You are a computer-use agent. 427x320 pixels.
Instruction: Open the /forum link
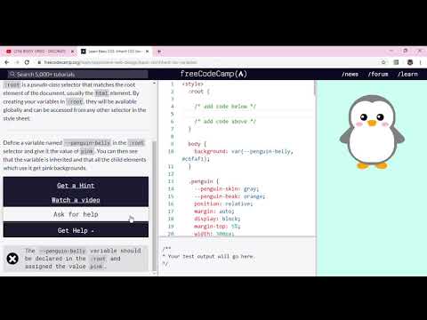coord(378,74)
